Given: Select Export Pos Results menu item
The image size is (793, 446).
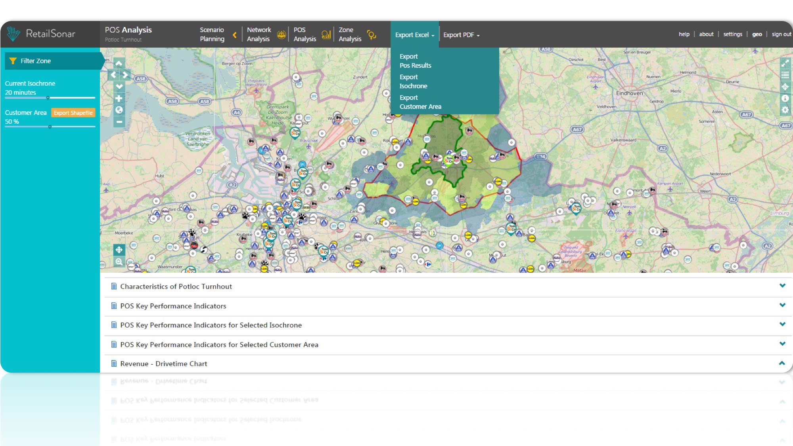Looking at the screenshot, I should (415, 61).
